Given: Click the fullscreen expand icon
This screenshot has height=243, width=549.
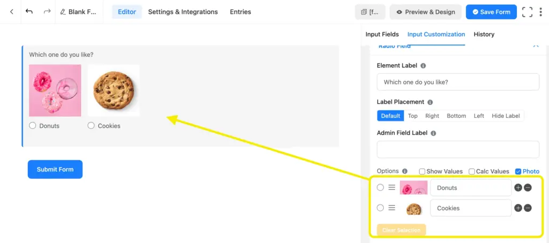Looking at the screenshot, I should tap(527, 12).
